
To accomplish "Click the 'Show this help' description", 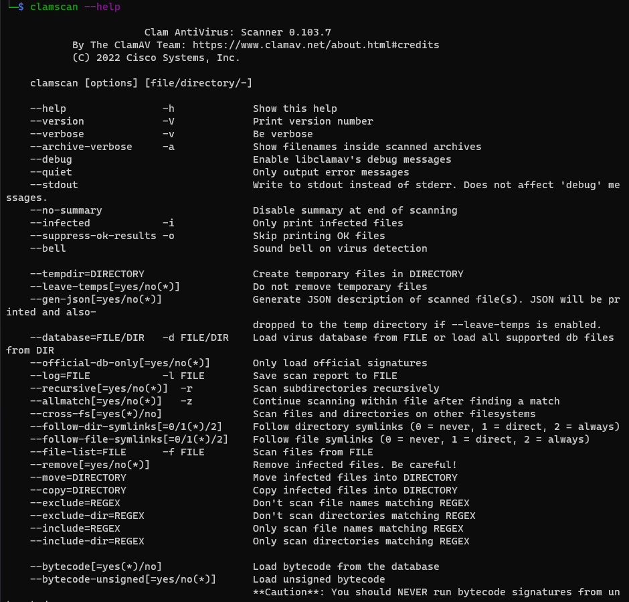I will coord(295,108).
